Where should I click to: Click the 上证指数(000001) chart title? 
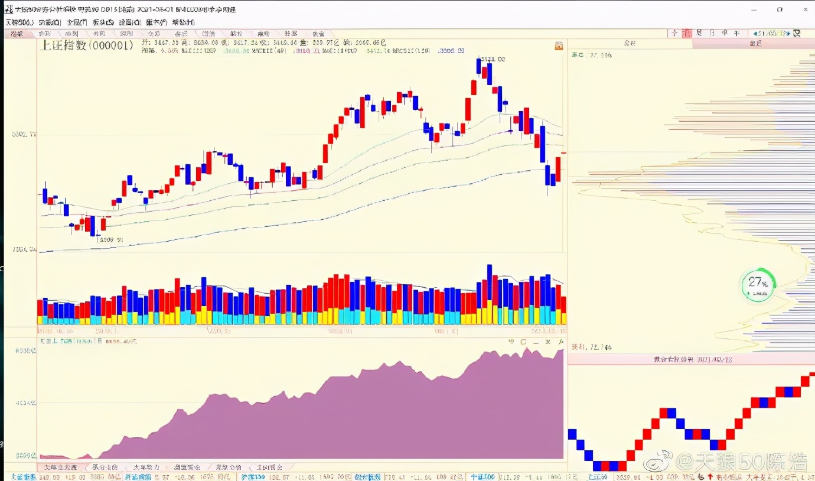(86, 45)
